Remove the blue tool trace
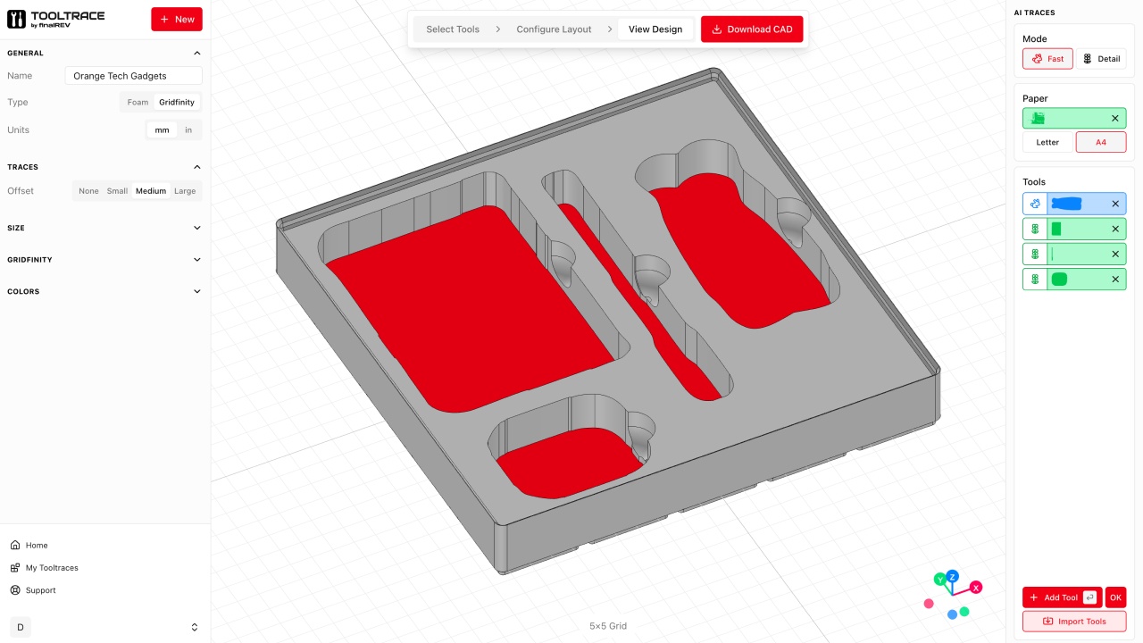The height and width of the screenshot is (643, 1143). pos(1115,204)
